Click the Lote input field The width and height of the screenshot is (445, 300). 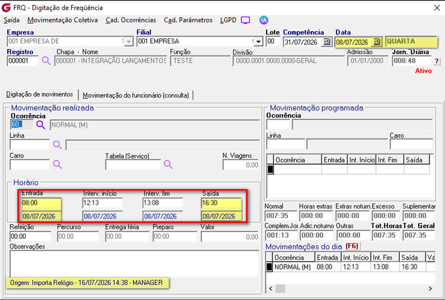click(273, 42)
